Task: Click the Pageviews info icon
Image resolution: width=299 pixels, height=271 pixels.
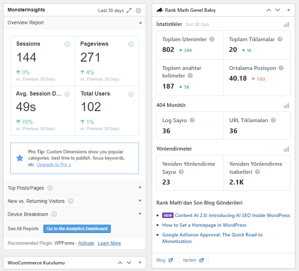Action: coord(131,44)
